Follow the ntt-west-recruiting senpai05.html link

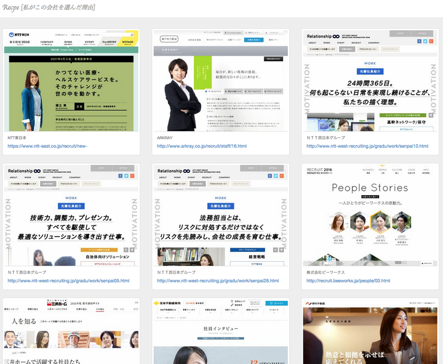68,281
